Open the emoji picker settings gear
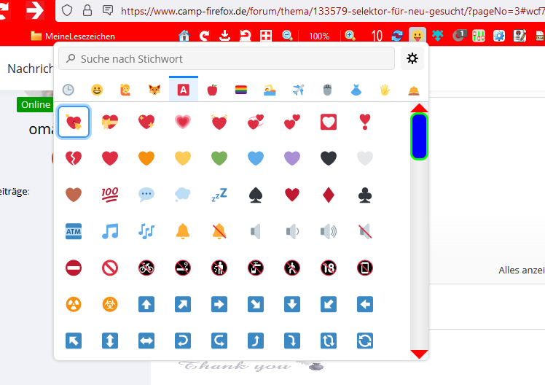Screen dimensions: 545x385 pos(412,58)
